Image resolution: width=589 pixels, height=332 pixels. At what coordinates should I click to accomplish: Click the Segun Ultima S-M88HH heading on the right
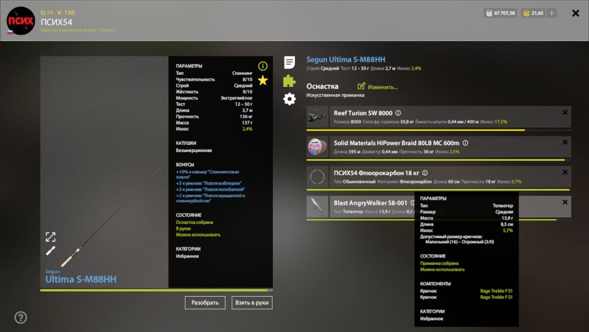coord(346,59)
